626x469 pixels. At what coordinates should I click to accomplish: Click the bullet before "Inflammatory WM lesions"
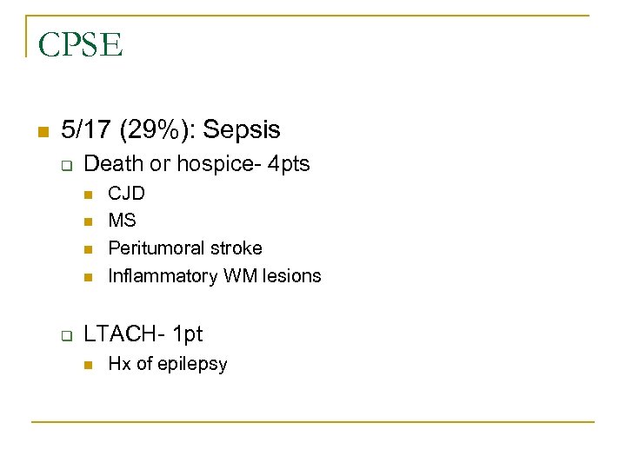[88, 277]
